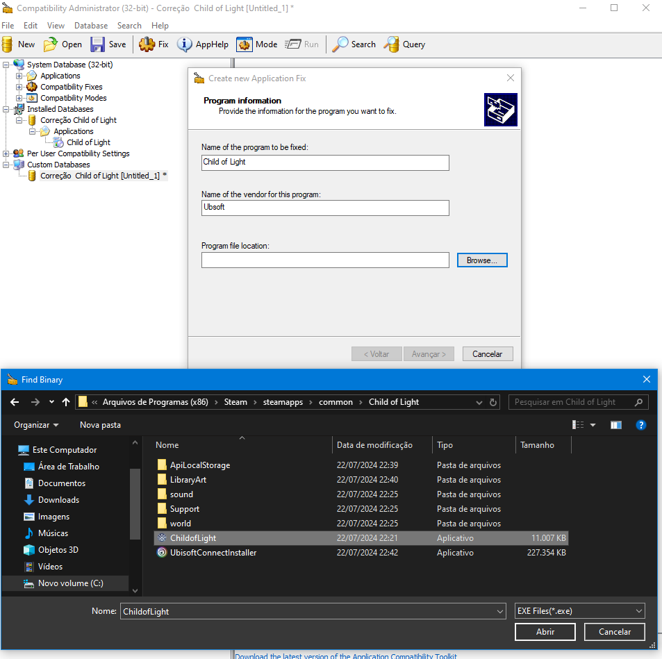Open the View menu
This screenshot has height=659, width=662.
[x=56, y=26]
